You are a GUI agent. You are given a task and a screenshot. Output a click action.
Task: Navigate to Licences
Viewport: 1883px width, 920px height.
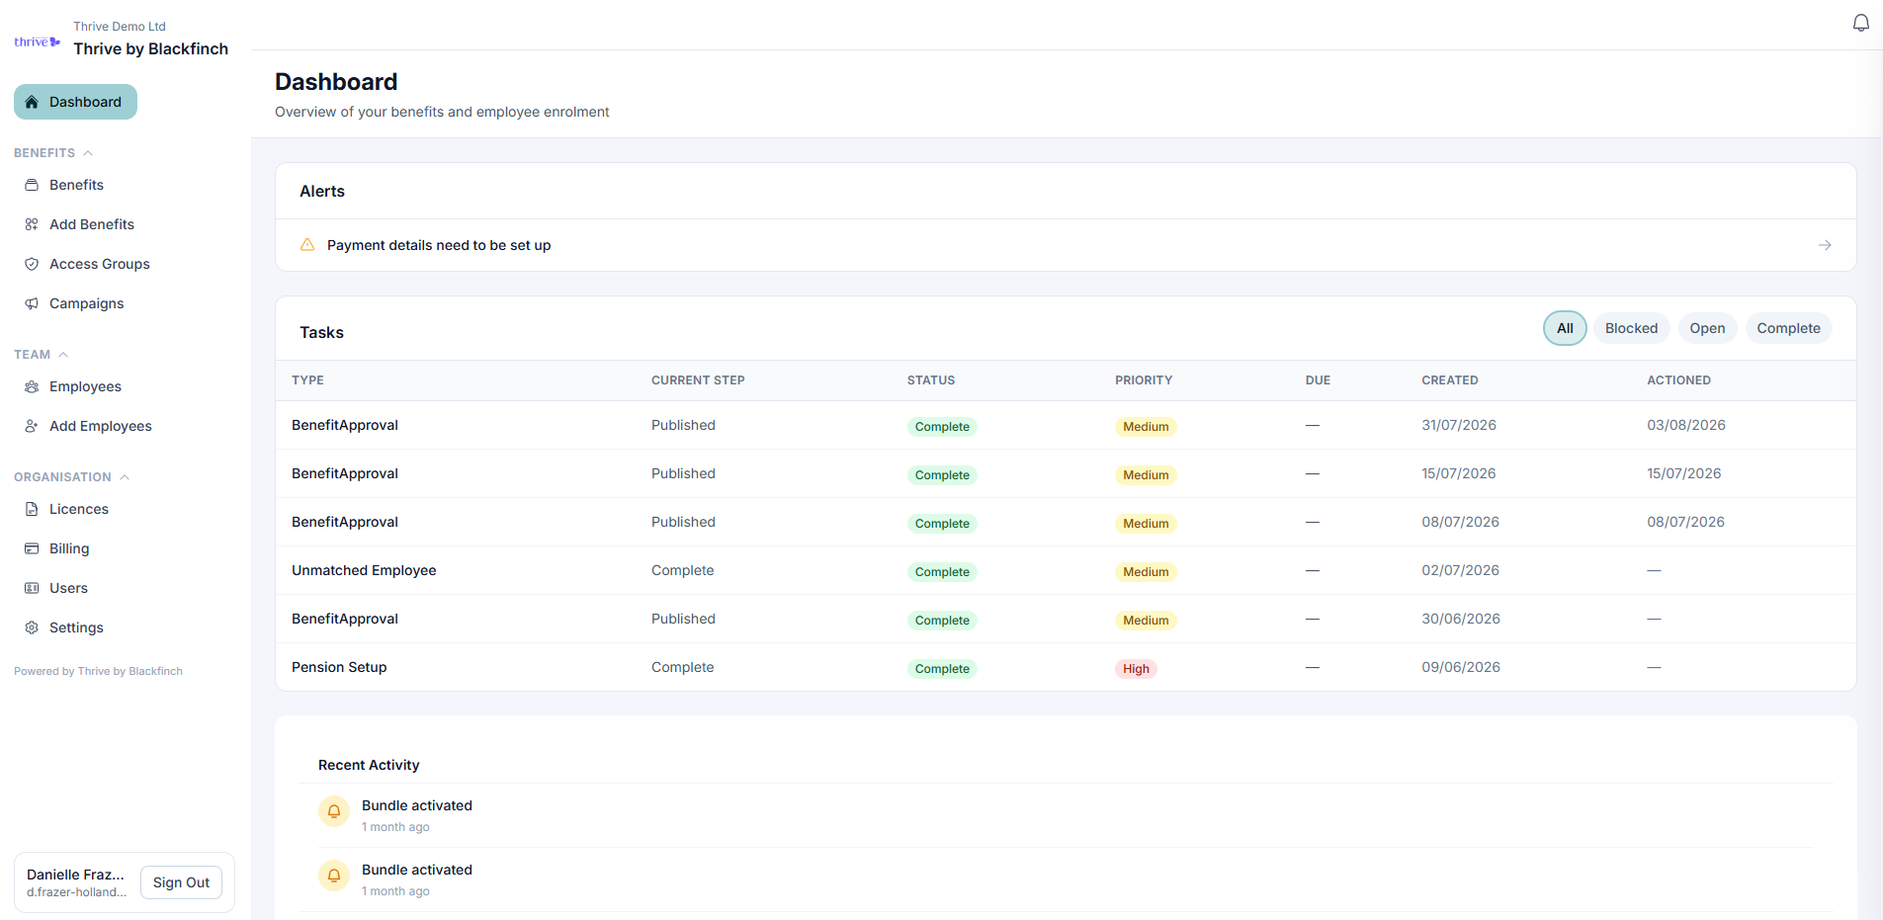coord(79,509)
